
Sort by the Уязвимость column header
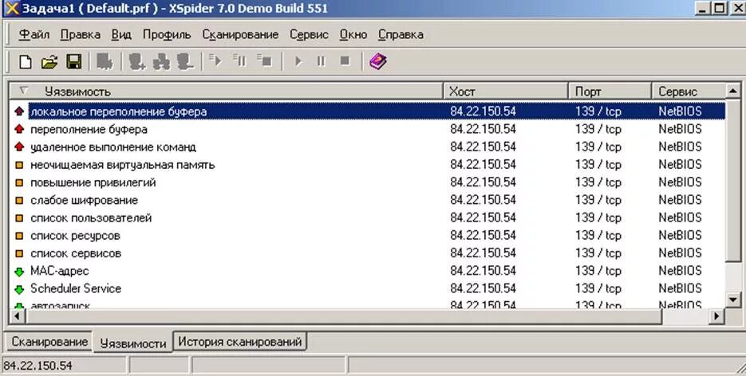coord(227,91)
